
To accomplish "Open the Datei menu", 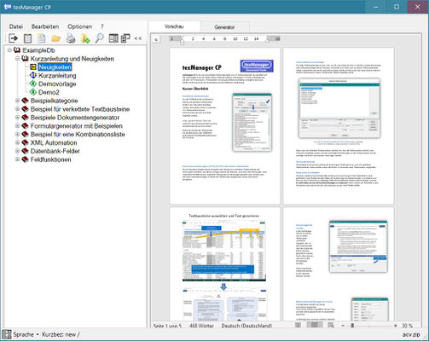I will pyautogui.click(x=16, y=26).
